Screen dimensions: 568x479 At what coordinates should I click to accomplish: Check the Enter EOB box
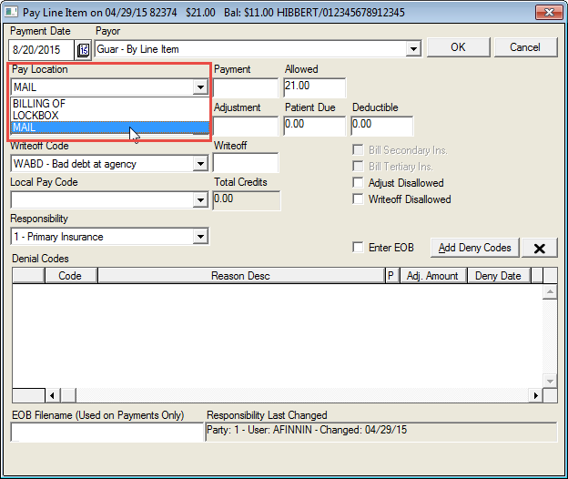(359, 248)
